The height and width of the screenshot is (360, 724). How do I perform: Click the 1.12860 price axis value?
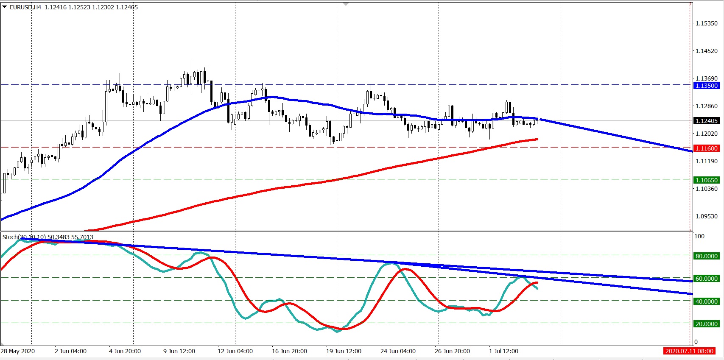tap(707, 106)
